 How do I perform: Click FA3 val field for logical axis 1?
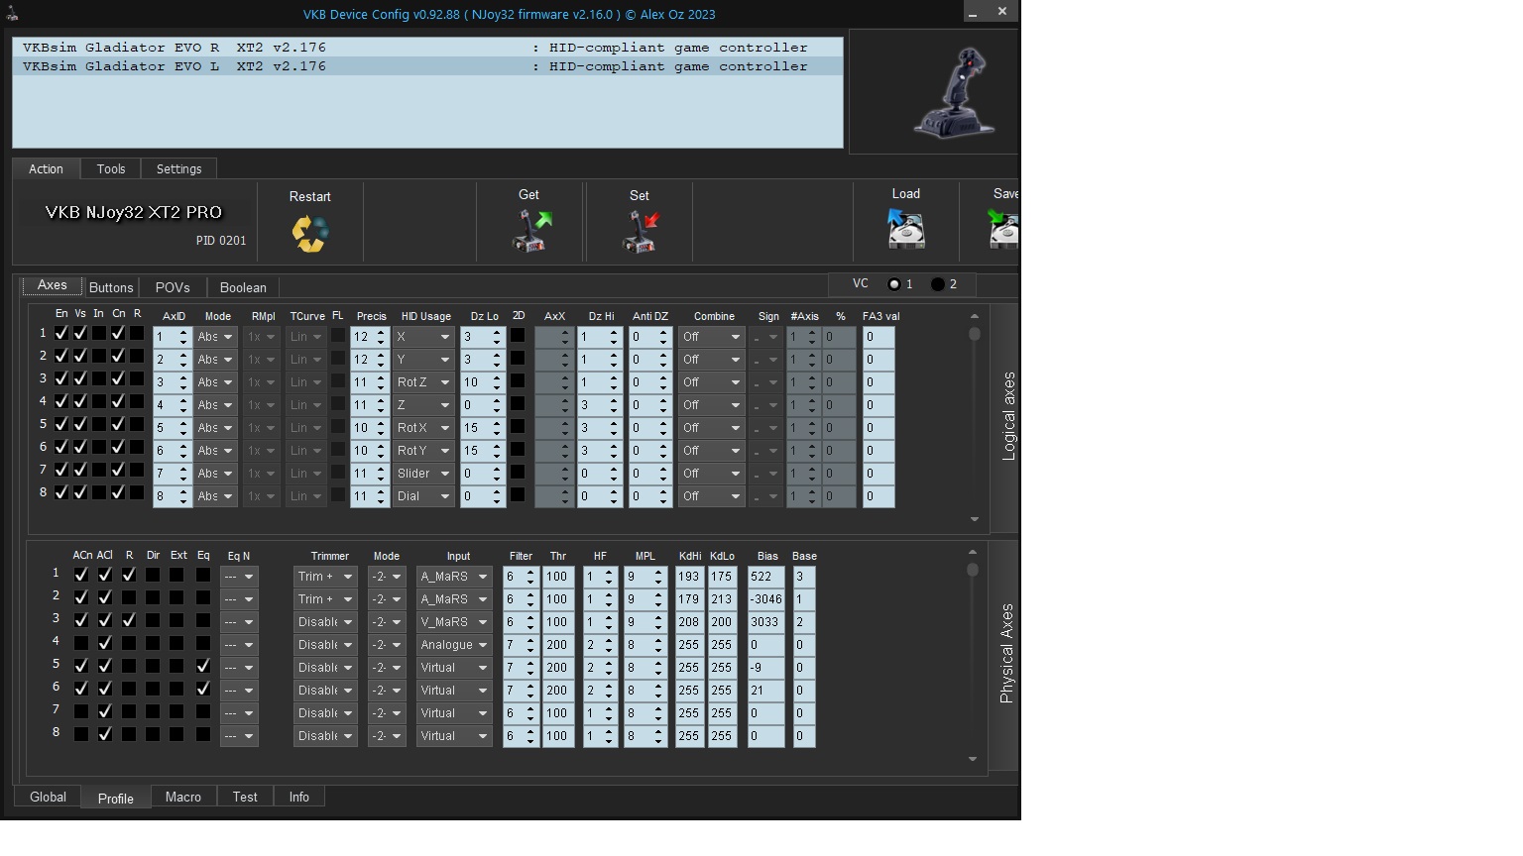click(879, 337)
